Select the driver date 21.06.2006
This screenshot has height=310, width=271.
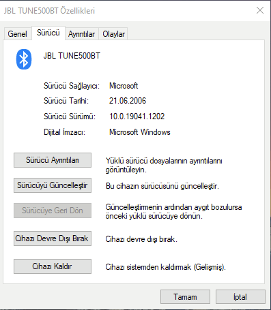[128, 101]
